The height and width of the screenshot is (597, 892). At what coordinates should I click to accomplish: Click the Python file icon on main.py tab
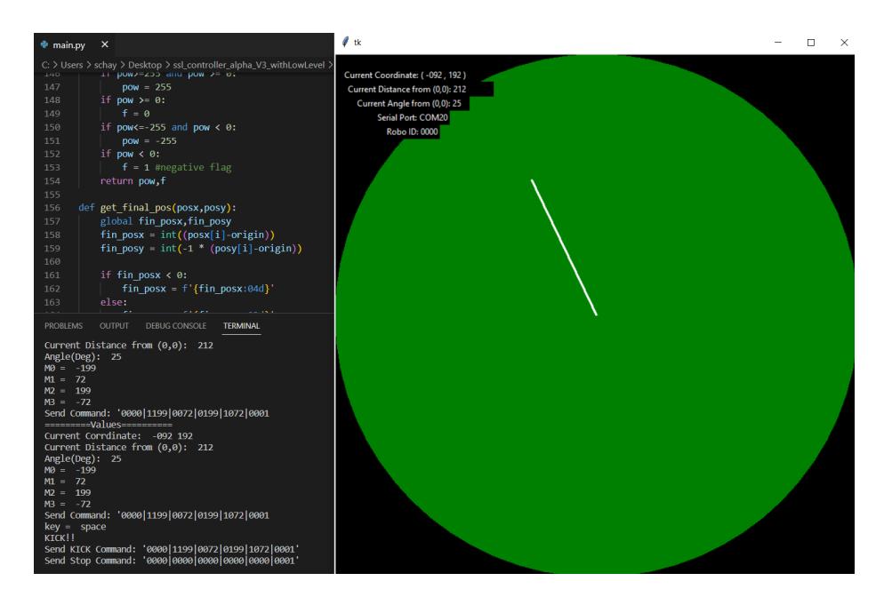(x=44, y=44)
